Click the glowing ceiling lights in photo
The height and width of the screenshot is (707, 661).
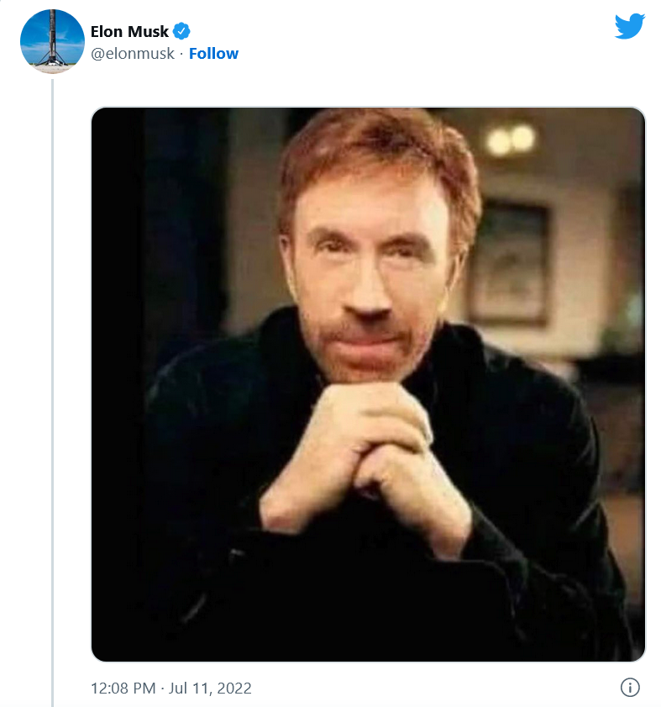pos(511,139)
